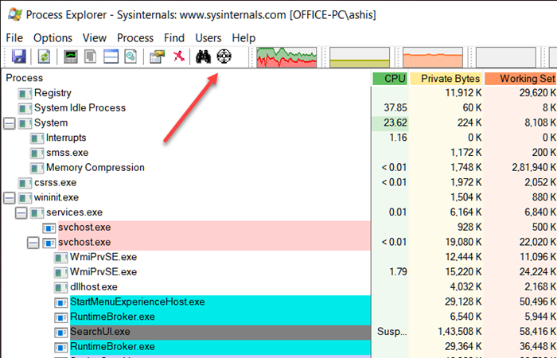Select the wininit.exe process
This screenshot has width=557, height=358.
pyautogui.click(x=56, y=197)
